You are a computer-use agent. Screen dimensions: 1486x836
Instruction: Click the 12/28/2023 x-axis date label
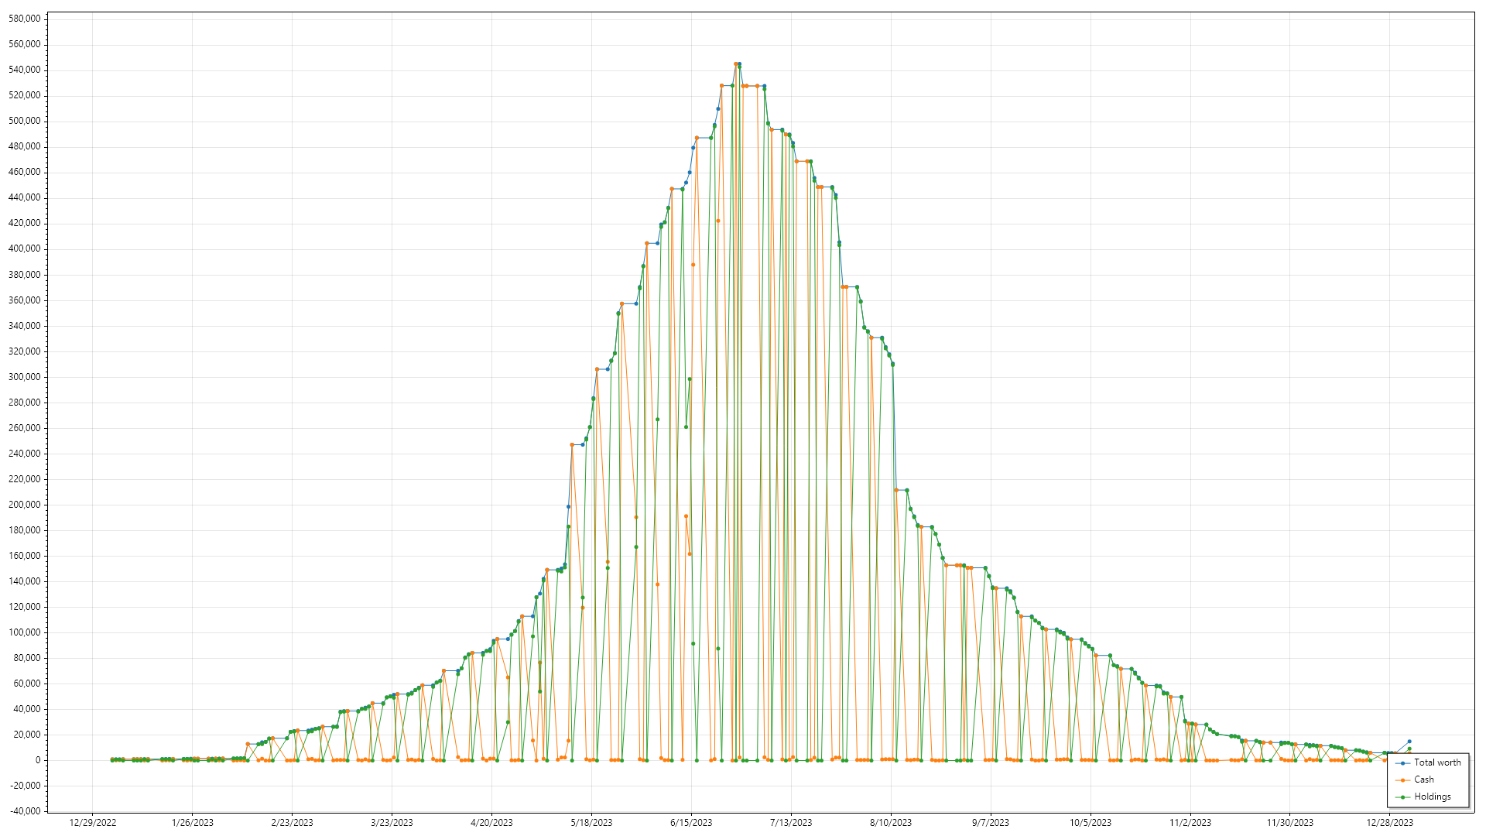click(1389, 823)
